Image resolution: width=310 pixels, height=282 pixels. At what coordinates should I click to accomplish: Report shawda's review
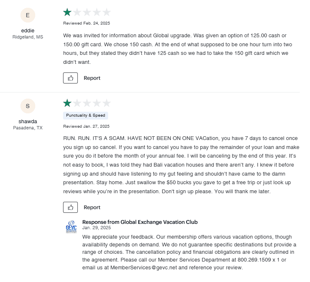pos(92,207)
